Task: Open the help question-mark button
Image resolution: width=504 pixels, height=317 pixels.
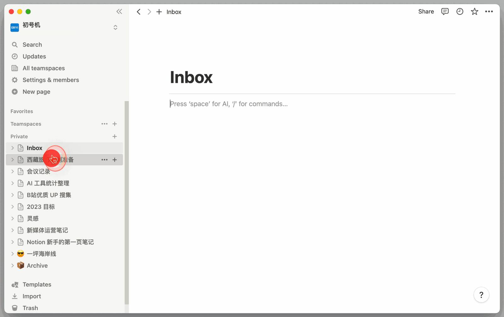Action: click(481, 295)
